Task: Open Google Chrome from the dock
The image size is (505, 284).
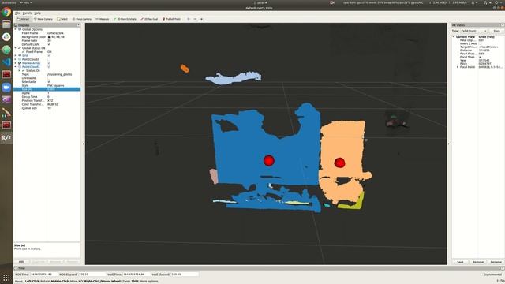Action: pyautogui.click(x=6, y=12)
